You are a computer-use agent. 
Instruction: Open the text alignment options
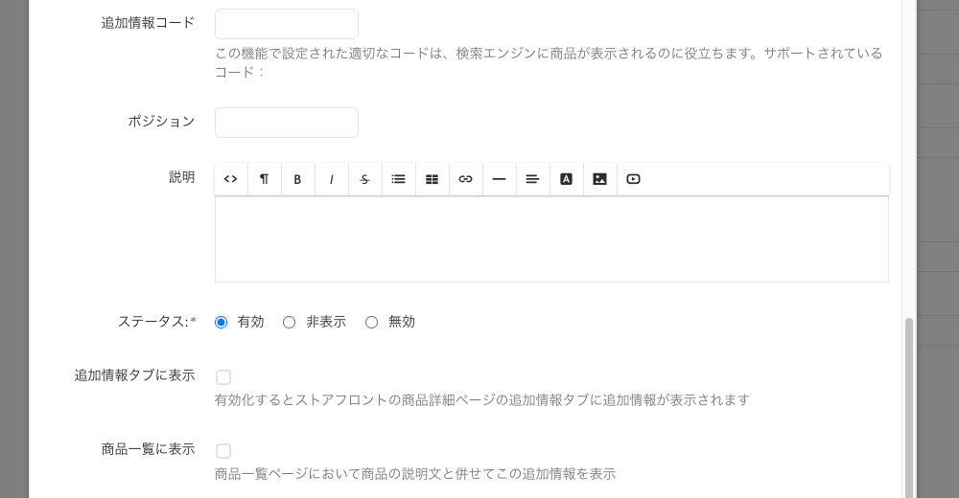pos(532,179)
